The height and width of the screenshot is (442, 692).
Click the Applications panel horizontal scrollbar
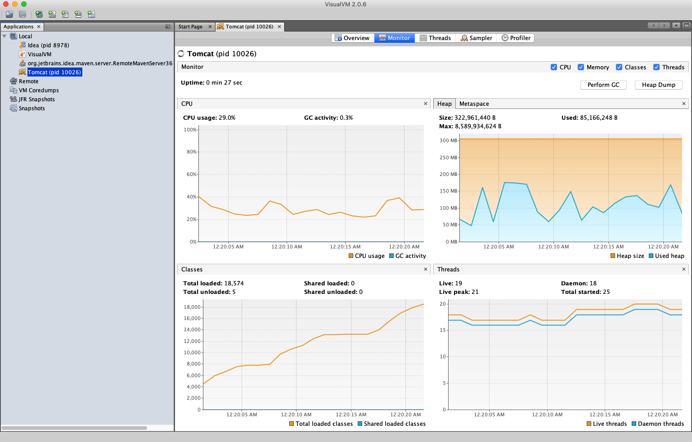[74, 428]
